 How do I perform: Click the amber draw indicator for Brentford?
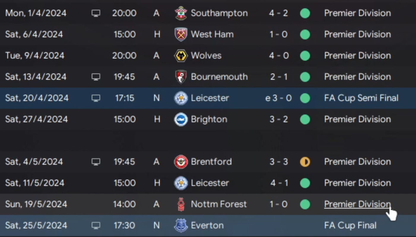pos(305,162)
